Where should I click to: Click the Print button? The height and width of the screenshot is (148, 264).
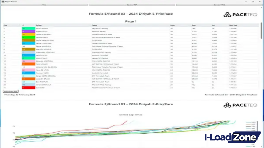44,4
